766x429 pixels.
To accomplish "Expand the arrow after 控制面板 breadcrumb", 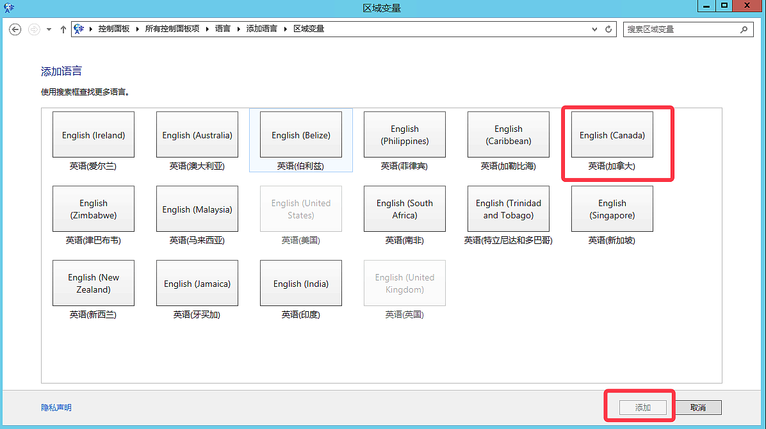I will tap(138, 29).
